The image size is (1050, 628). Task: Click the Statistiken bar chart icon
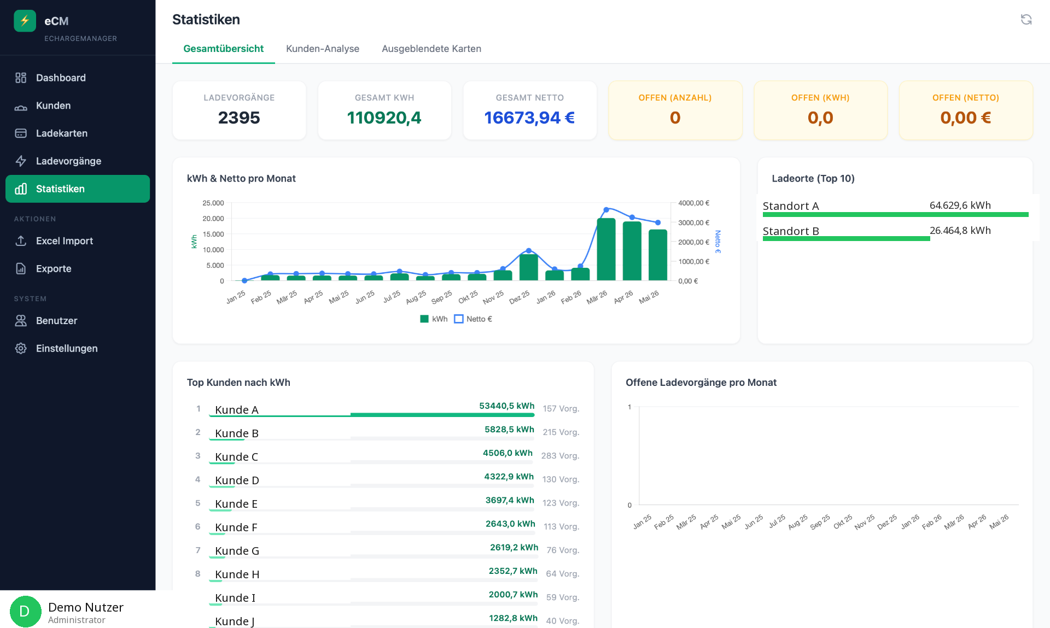tap(21, 189)
